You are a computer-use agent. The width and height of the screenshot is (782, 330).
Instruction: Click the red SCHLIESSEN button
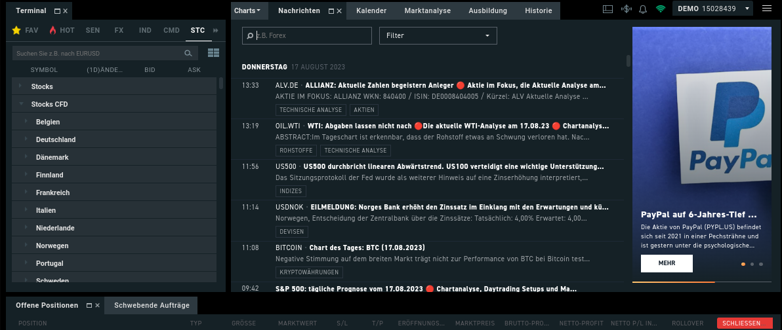click(745, 323)
